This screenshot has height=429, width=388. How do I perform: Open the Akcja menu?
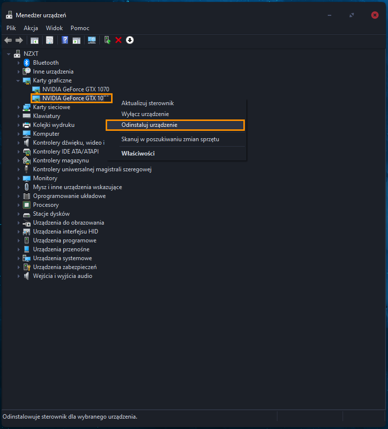coord(31,28)
